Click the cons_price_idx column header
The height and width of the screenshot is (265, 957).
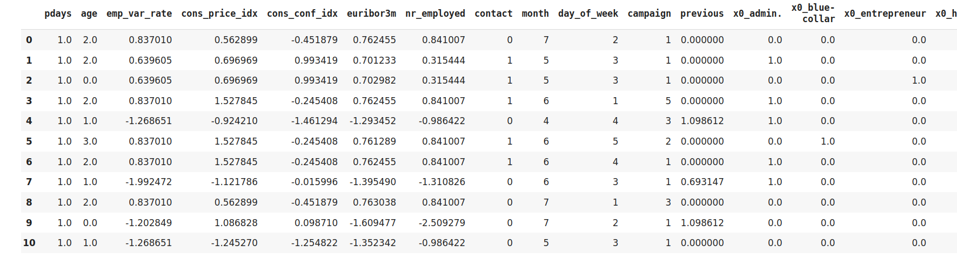[x=219, y=13]
